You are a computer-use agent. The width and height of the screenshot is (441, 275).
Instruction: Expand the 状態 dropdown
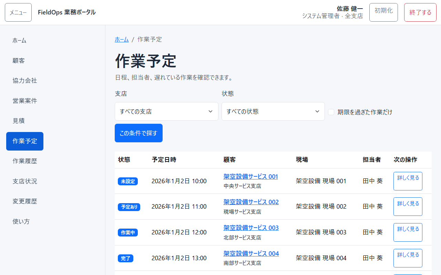(273, 111)
